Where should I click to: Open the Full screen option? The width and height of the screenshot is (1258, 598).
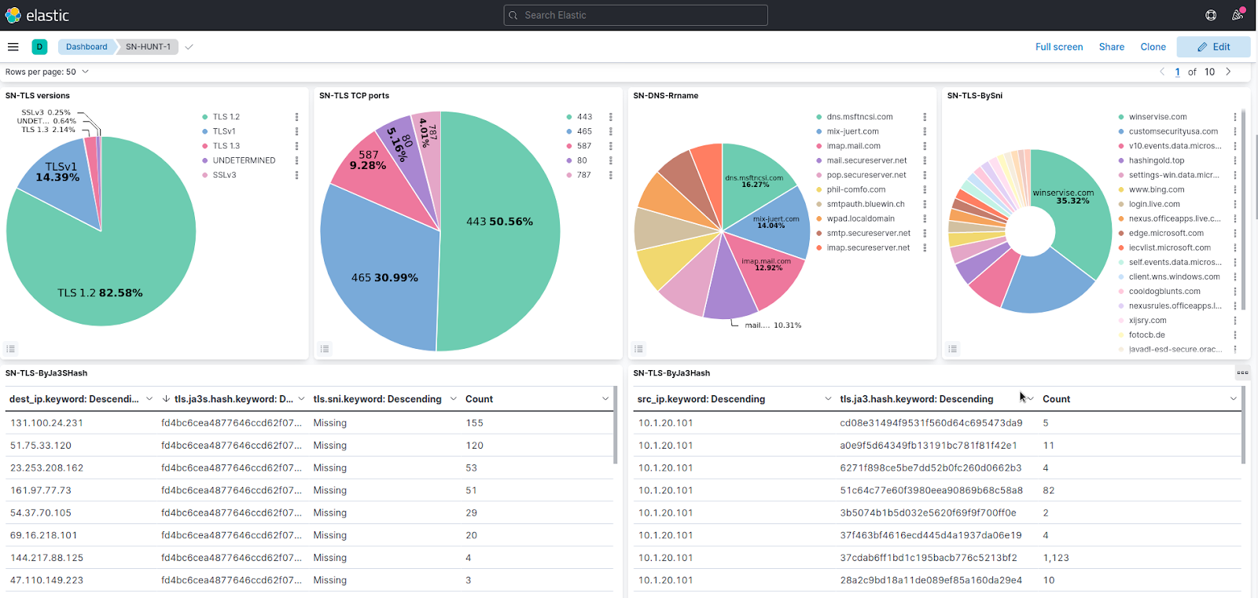[x=1059, y=47]
